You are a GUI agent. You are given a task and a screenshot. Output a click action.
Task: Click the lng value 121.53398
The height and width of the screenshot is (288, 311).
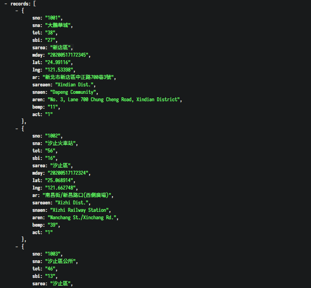tap(59, 70)
